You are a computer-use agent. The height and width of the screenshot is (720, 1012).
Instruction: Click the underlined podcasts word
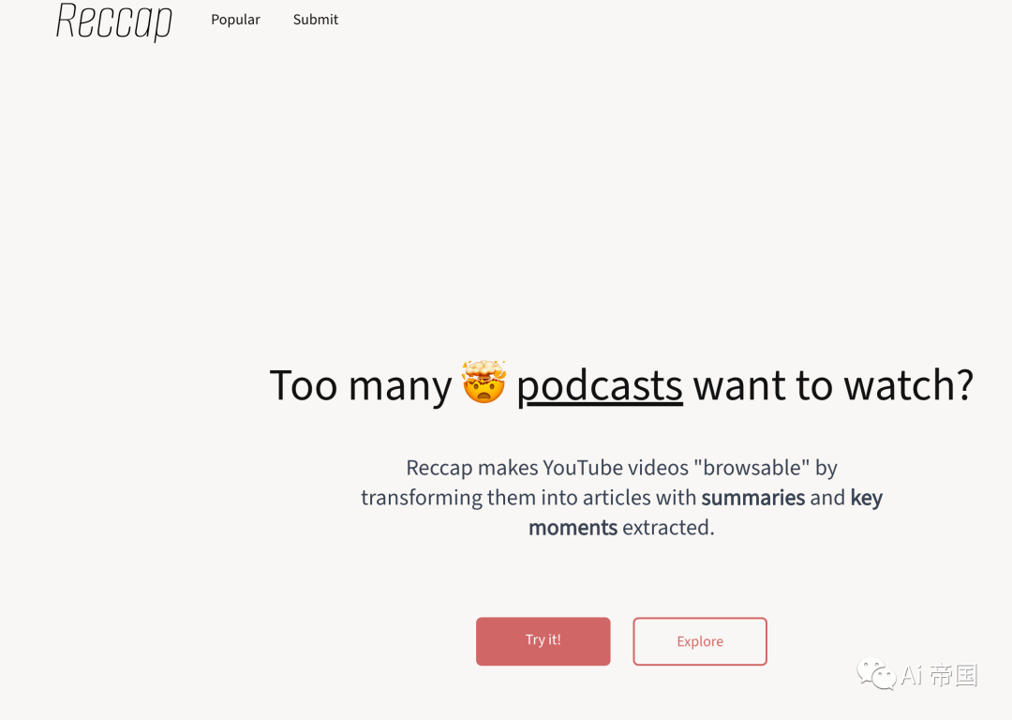click(x=600, y=386)
